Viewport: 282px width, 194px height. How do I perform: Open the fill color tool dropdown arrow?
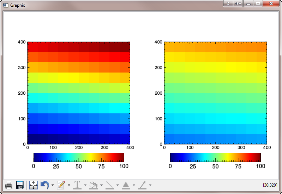tap(101, 185)
